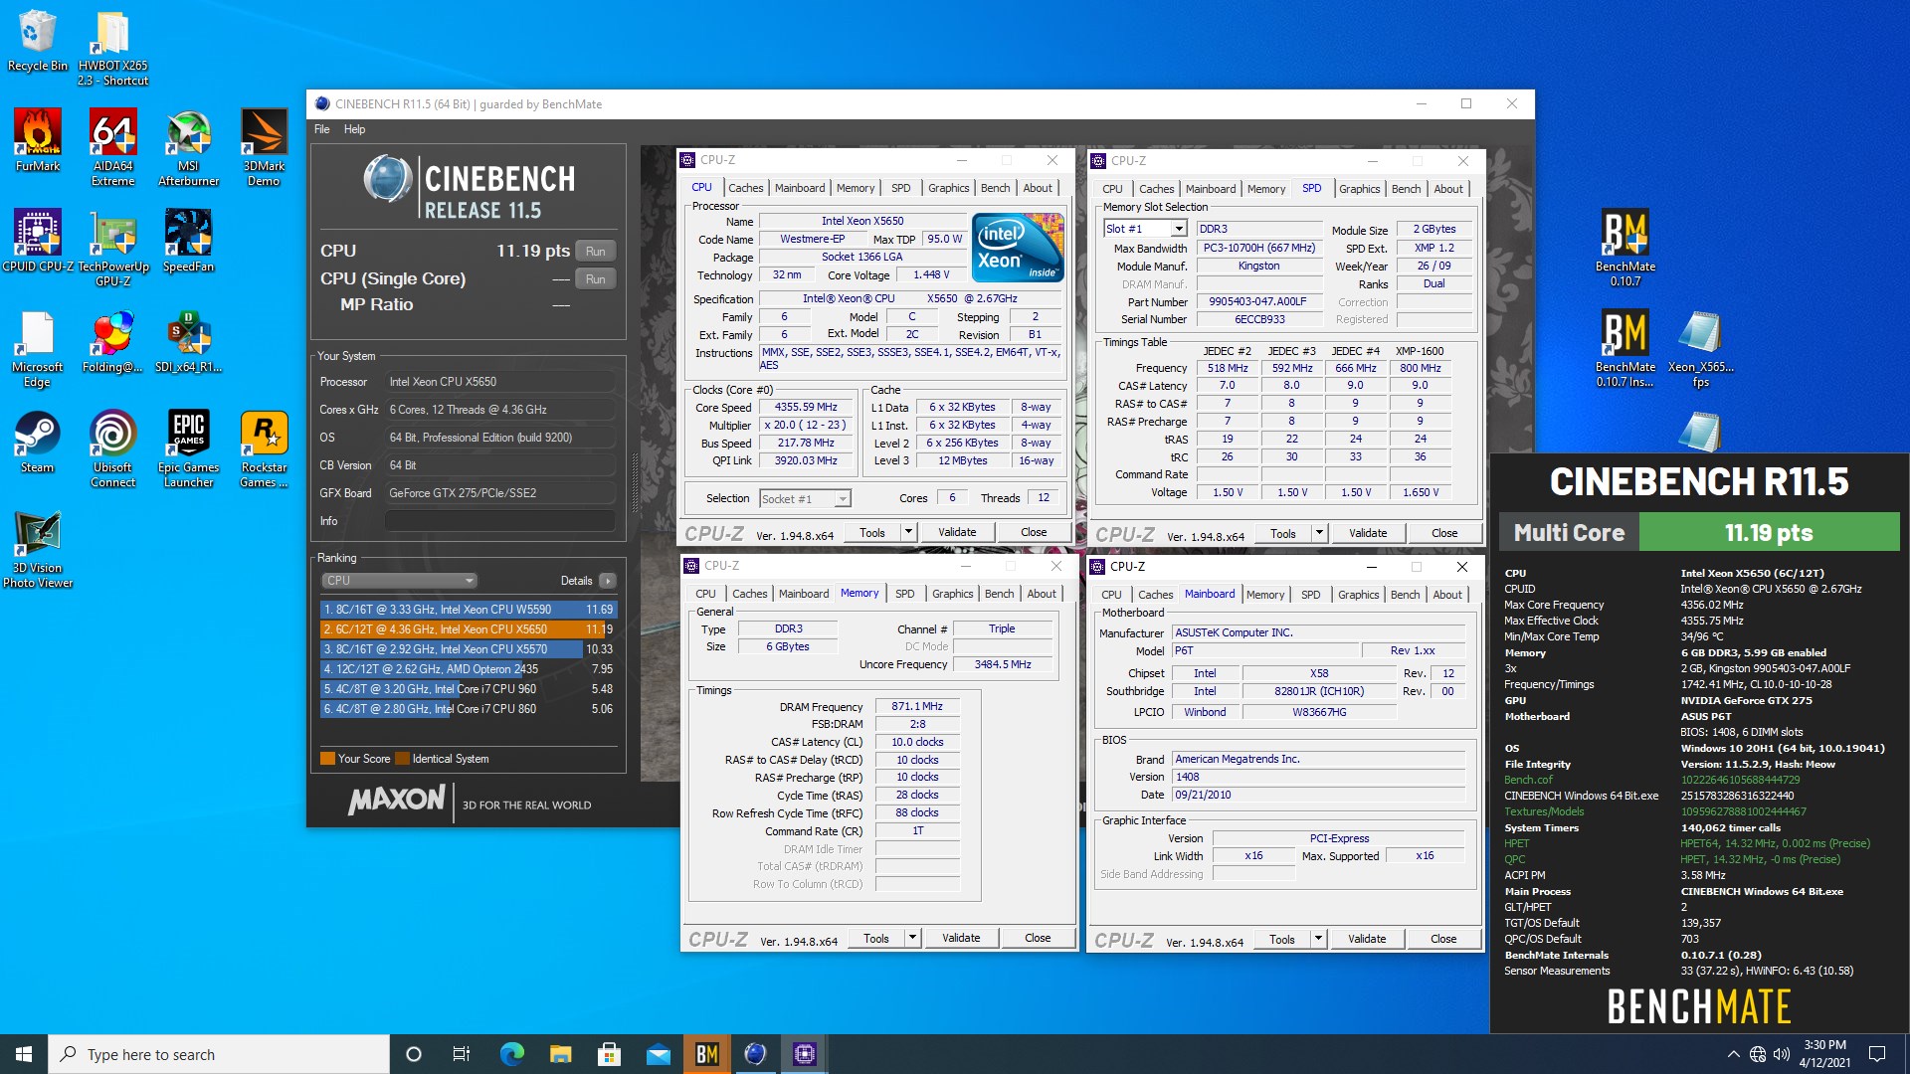Open About tab in Memory CPU-Z window

(1042, 594)
